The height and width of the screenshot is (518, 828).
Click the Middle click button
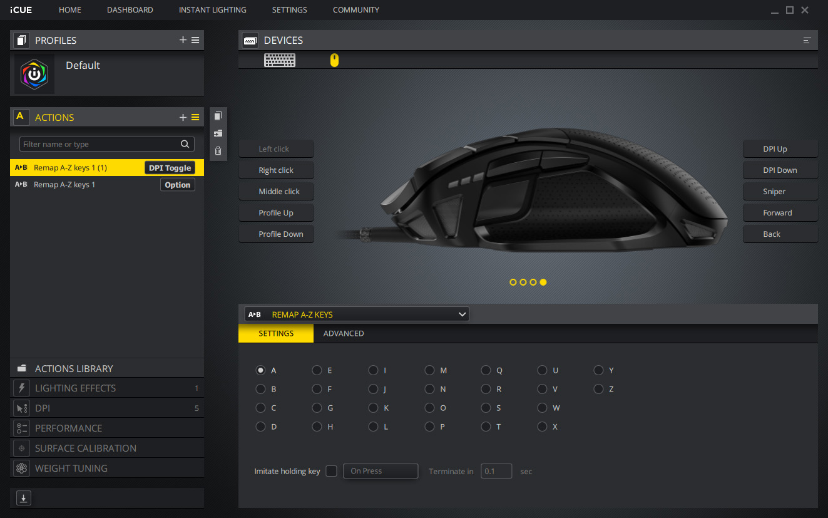click(276, 192)
